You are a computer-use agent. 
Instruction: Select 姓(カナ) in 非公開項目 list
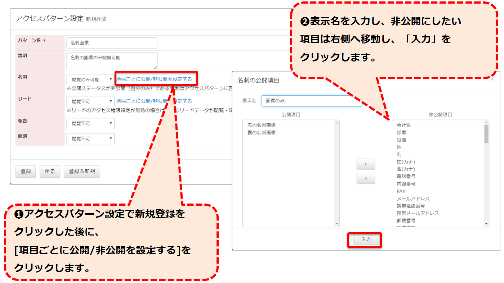click(406, 162)
